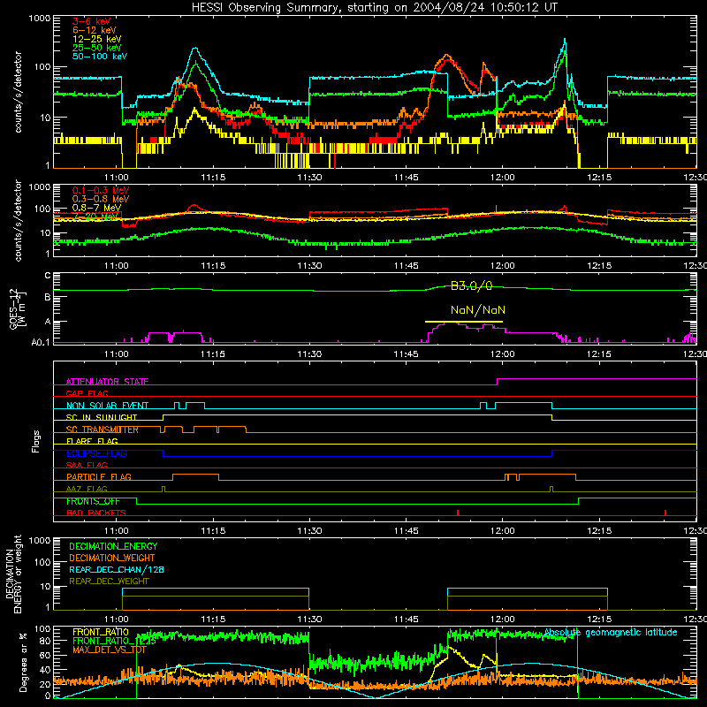Click the Flags vertical axis title

point(35,441)
